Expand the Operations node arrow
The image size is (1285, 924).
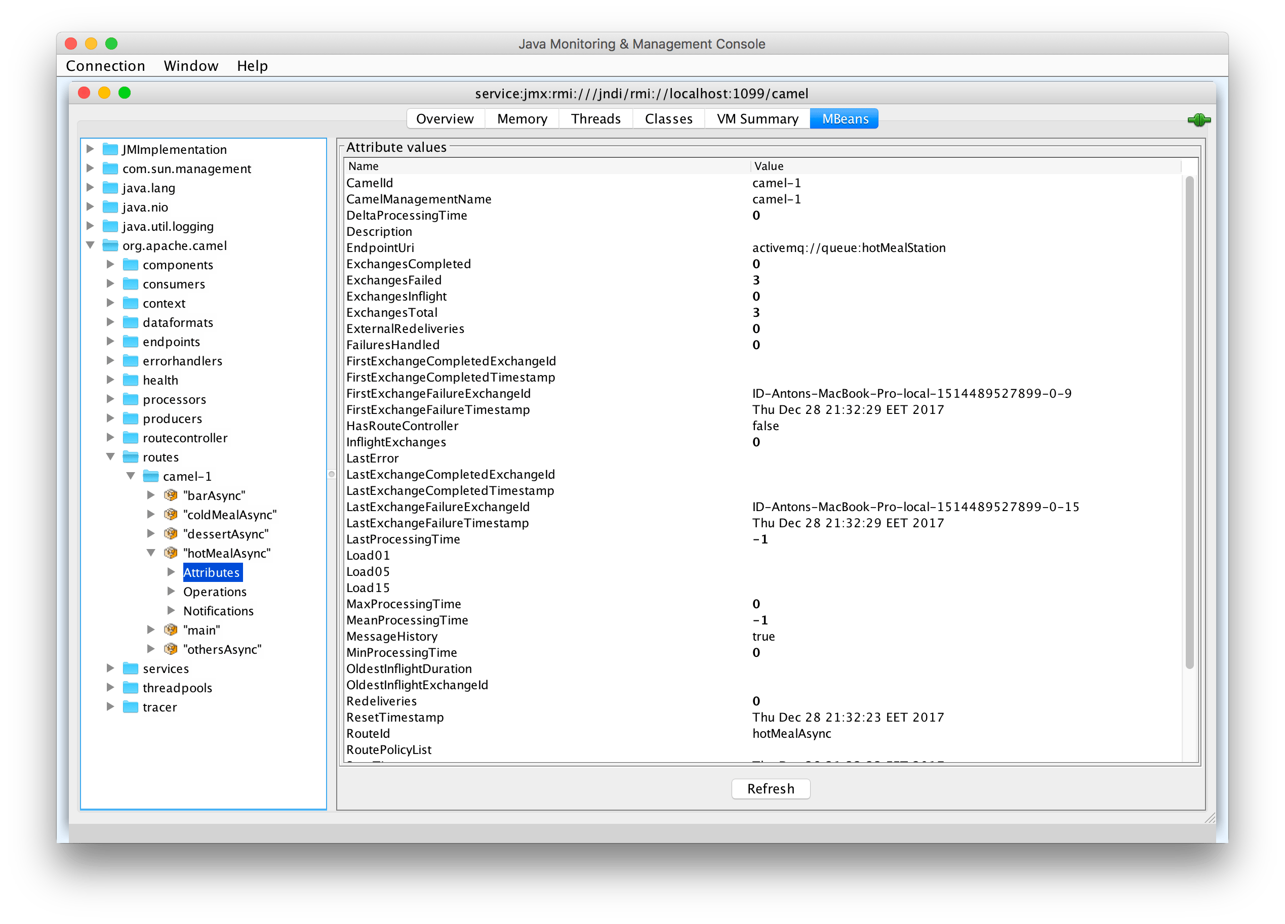171,591
